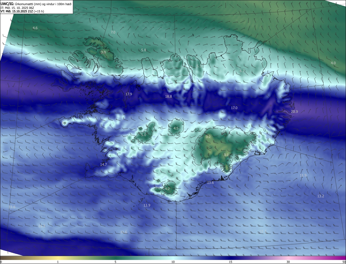346x264 pixels.
Task: Click the 30 tick on the color scale
Action: (x=288, y=262)
